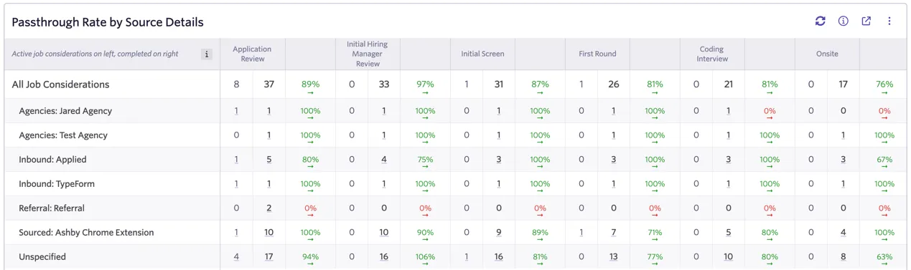Select the Coding Interview column header

point(712,54)
